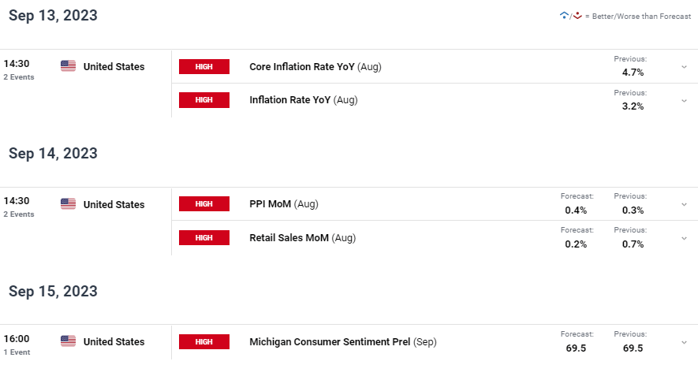Click the US flag beside the 14:30 Sep 14 events
698x365 pixels.
tap(69, 204)
